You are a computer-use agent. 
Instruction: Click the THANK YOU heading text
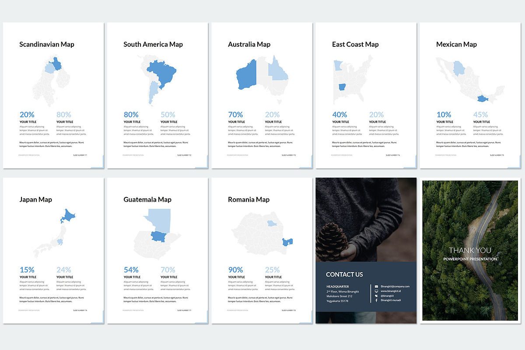[x=470, y=251]
